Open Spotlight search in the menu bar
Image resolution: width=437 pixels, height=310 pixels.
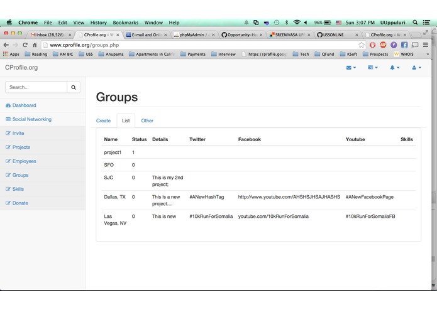coord(415,23)
